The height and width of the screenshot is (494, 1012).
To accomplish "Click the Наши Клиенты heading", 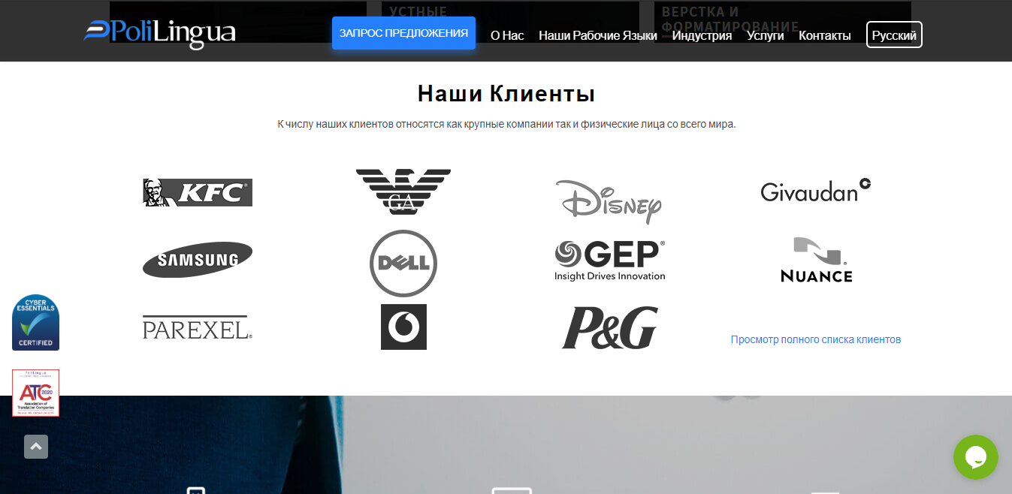I will 506,94.
